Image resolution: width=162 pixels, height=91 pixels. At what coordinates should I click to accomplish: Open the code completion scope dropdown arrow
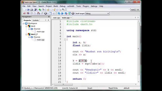coord(129,10)
